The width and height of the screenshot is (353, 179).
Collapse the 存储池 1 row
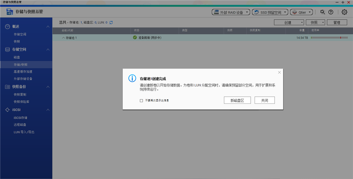[x=64, y=38]
